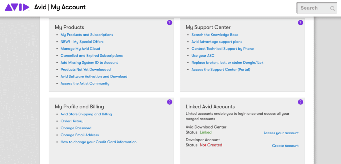The width and height of the screenshot is (341, 164).
Task: Click Create Account for Developer Account
Action: click(285, 145)
